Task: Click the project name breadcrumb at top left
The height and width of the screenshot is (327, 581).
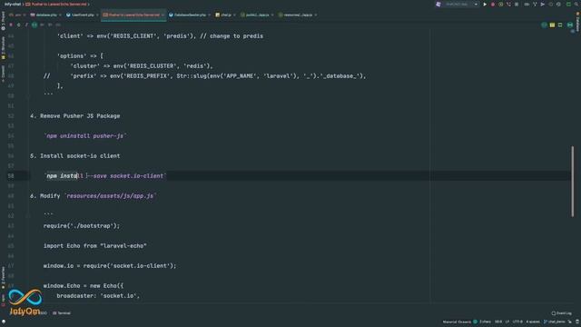Action: (13, 4)
